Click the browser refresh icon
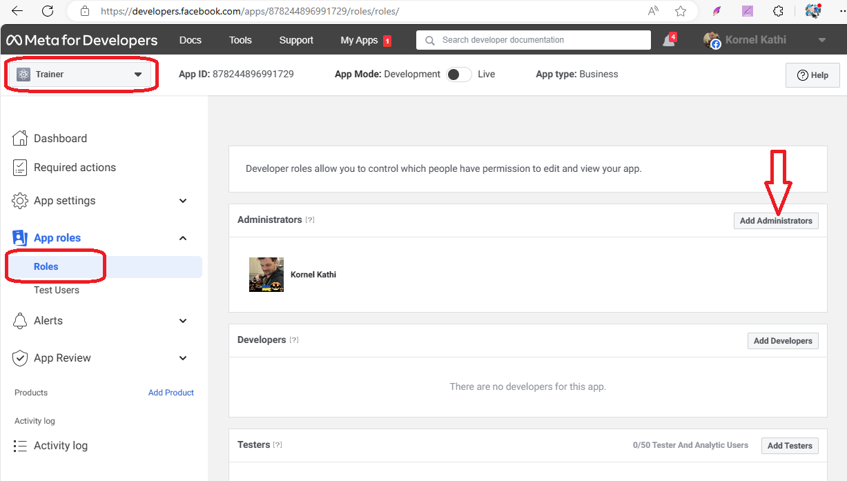Image resolution: width=847 pixels, height=481 pixels. 48,11
